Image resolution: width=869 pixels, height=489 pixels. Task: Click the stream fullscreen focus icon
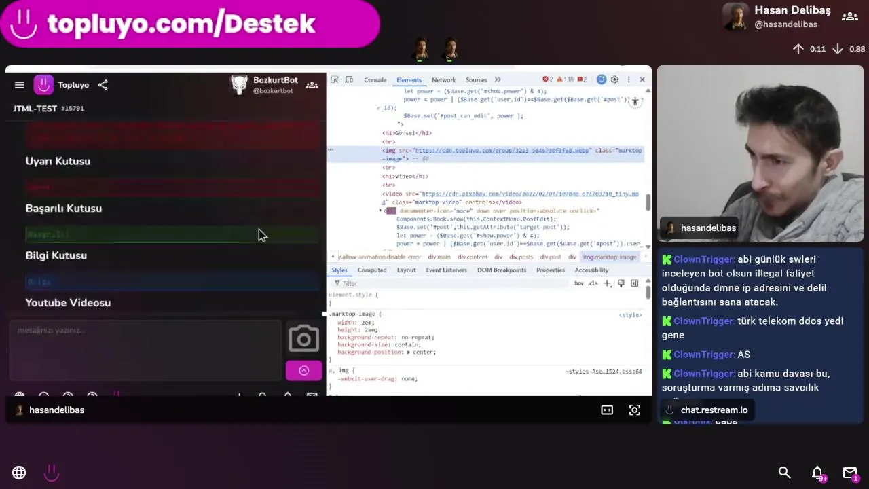tap(635, 410)
